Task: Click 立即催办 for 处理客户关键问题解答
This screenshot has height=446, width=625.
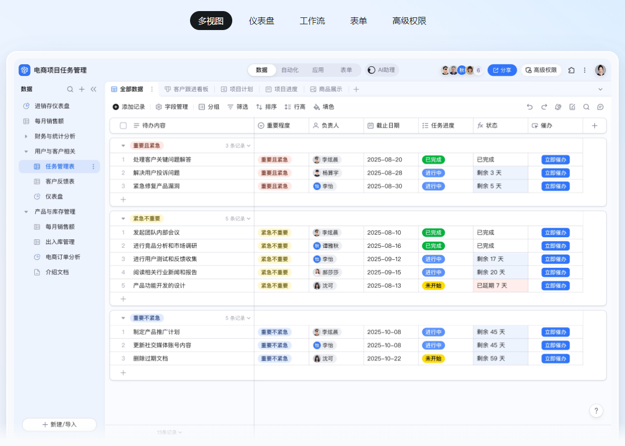Action: (x=555, y=160)
